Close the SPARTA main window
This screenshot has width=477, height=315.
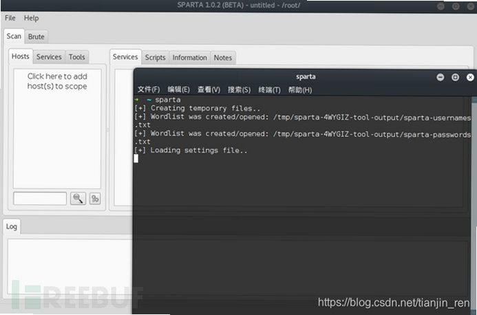pyautogui.click(x=471, y=6)
